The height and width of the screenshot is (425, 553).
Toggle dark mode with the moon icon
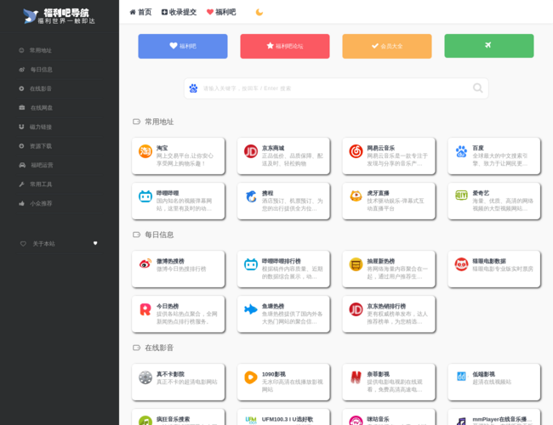pyautogui.click(x=259, y=13)
